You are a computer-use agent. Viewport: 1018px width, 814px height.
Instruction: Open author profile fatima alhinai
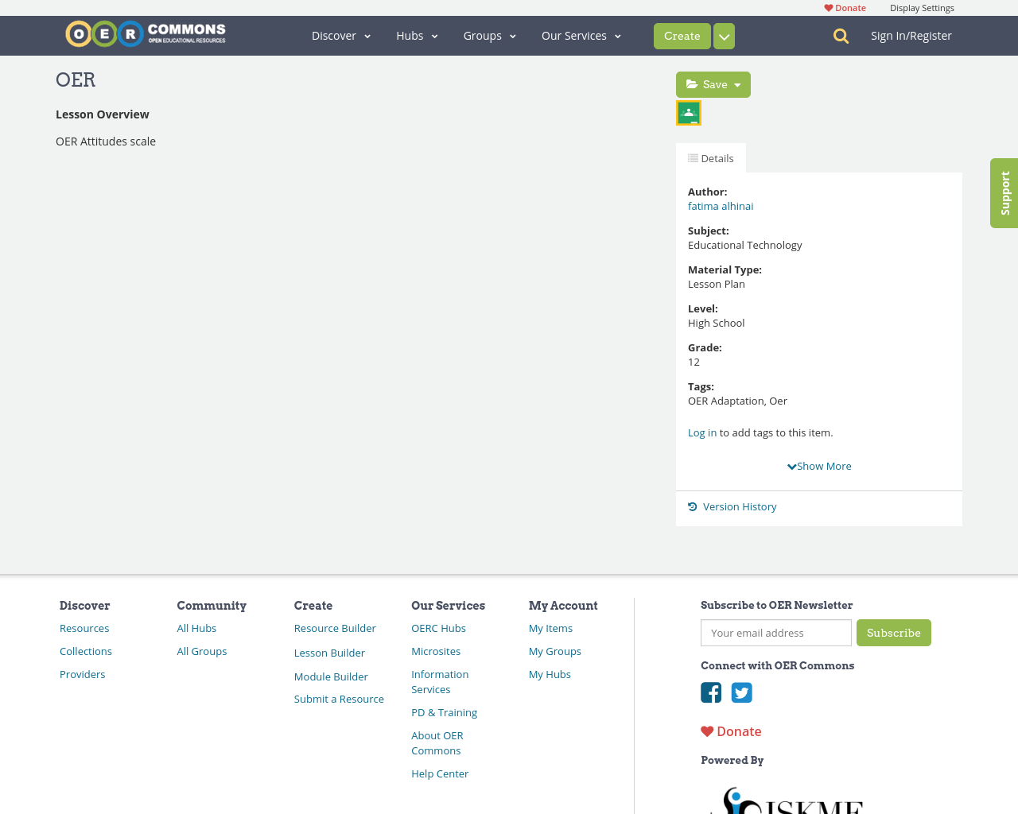point(720,206)
